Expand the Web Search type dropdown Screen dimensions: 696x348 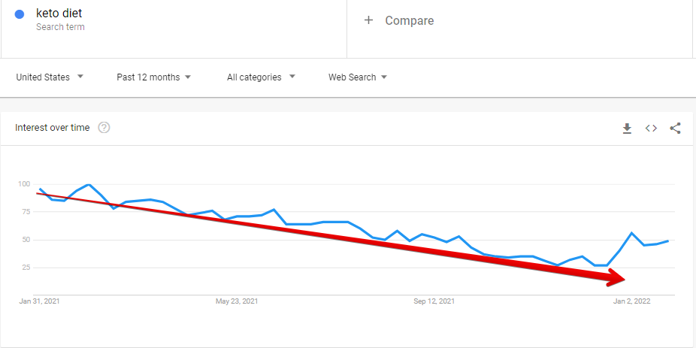(x=358, y=77)
